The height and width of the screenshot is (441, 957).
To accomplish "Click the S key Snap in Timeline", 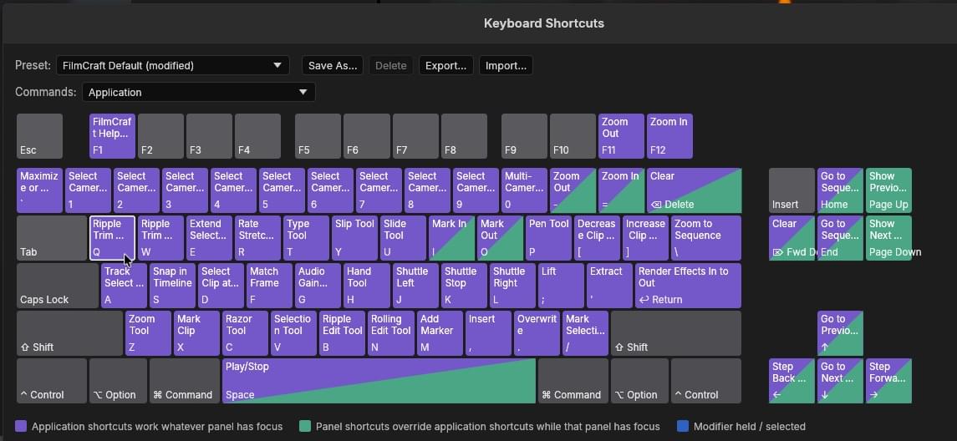I will tap(173, 286).
